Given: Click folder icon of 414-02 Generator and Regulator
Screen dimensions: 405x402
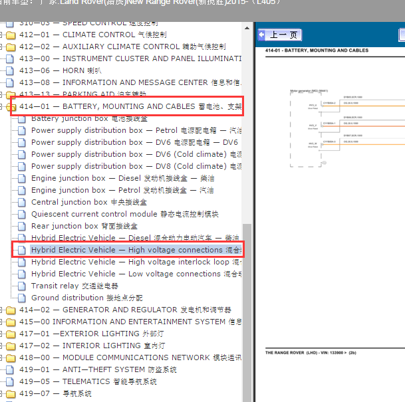Looking at the screenshot, I should 11,310.
